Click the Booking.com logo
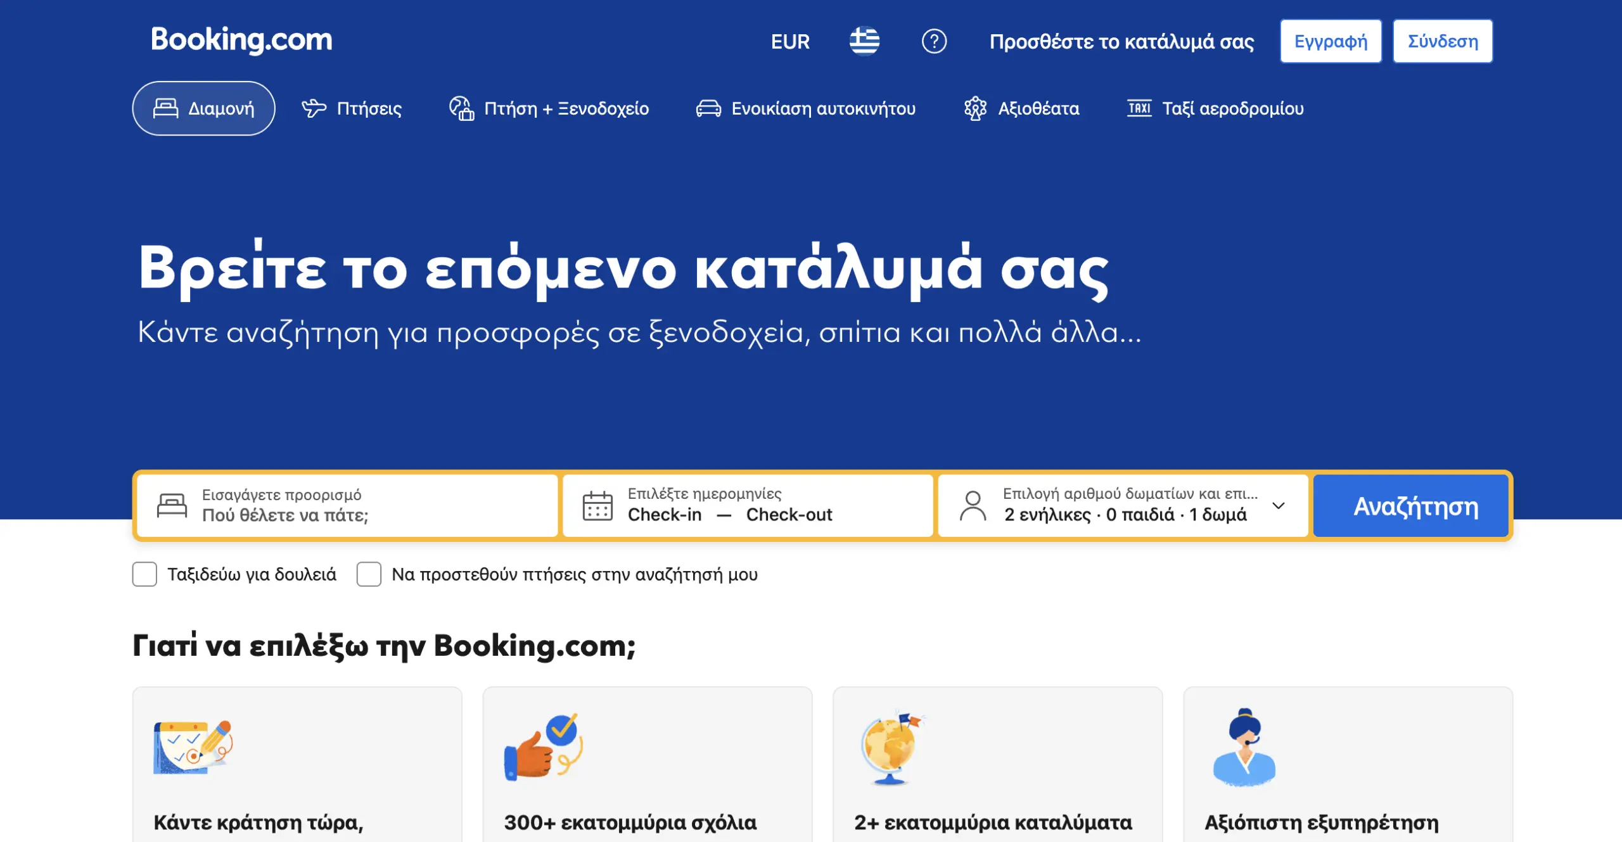This screenshot has height=842, width=1622. [241, 40]
